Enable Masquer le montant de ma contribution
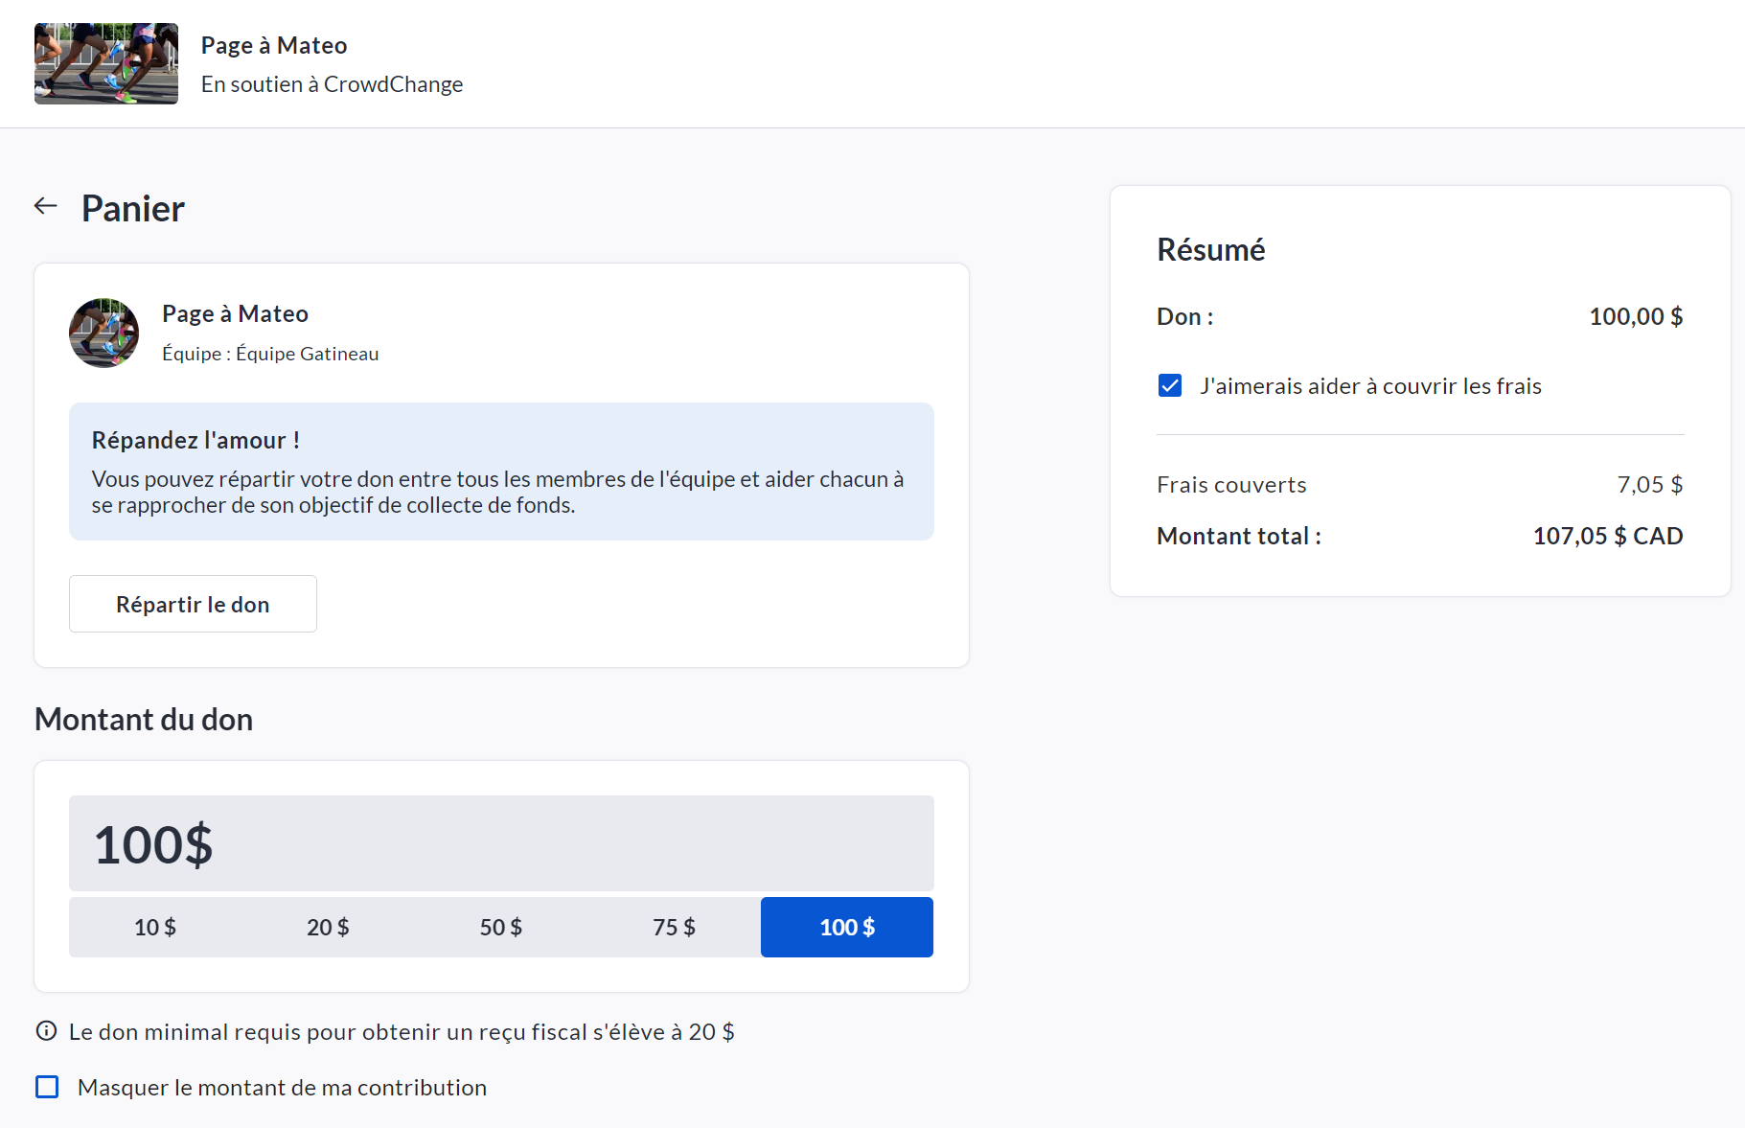This screenshot has height=1128, width=1745. [47, 1087]
